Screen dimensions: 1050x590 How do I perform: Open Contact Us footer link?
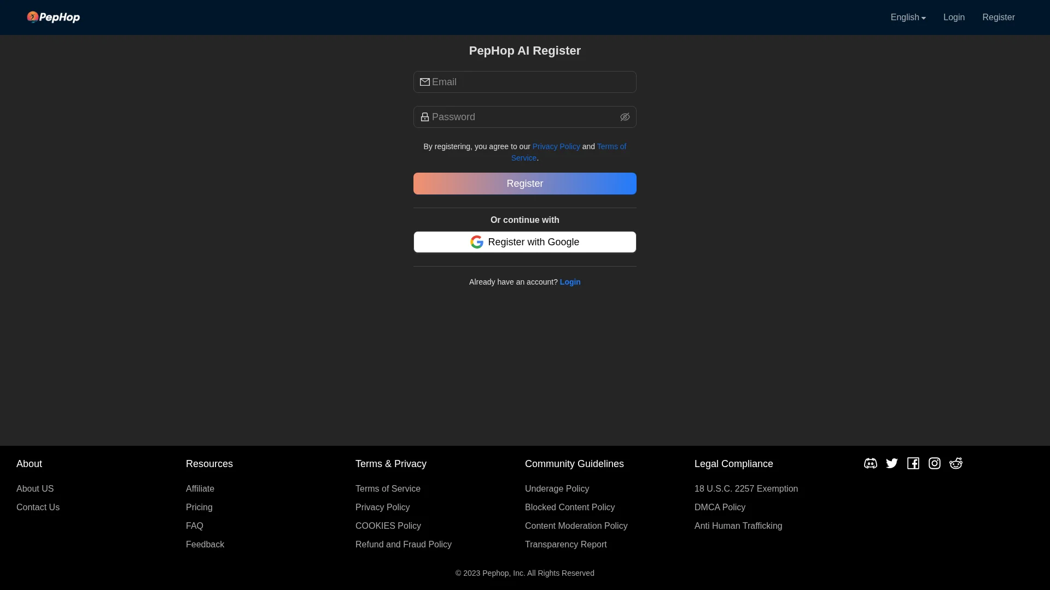tap(38, 508)
